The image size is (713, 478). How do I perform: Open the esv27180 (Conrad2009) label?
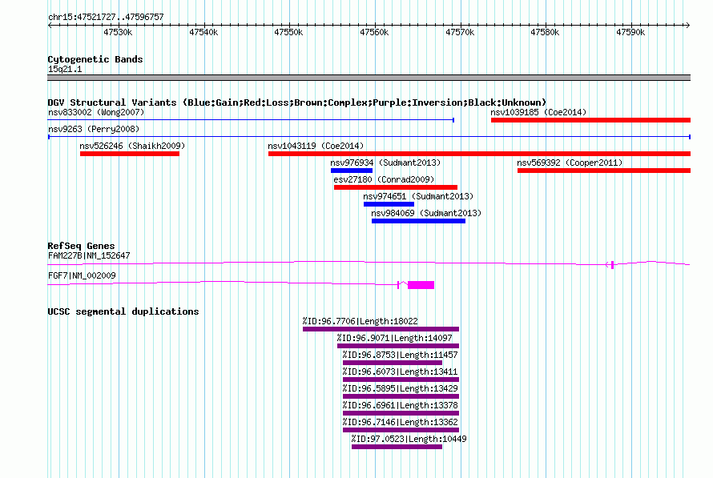click(384, 179)
